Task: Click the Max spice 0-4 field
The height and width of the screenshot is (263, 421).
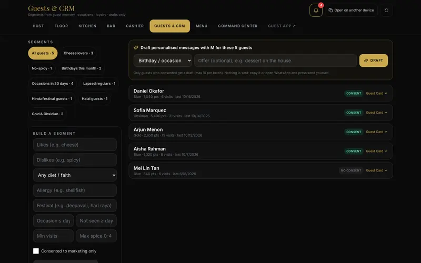Action: [x=96, y=236]
